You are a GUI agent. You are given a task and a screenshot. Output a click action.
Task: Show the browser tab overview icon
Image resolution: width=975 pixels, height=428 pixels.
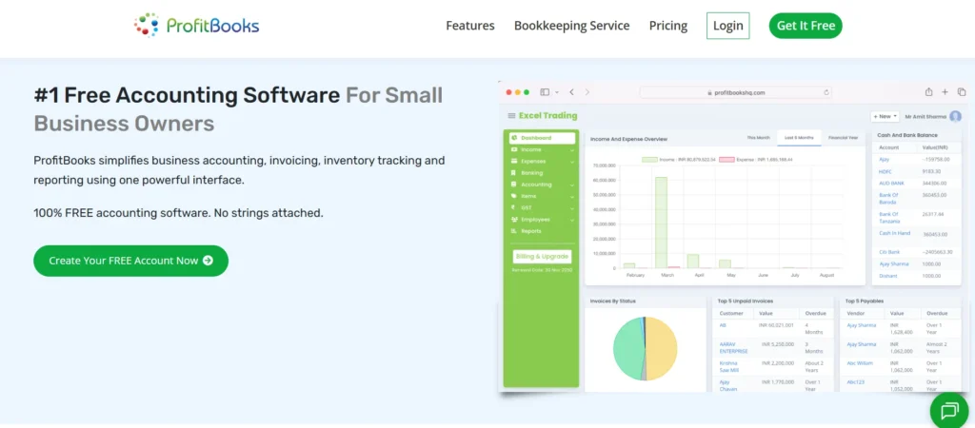[962, 92]
